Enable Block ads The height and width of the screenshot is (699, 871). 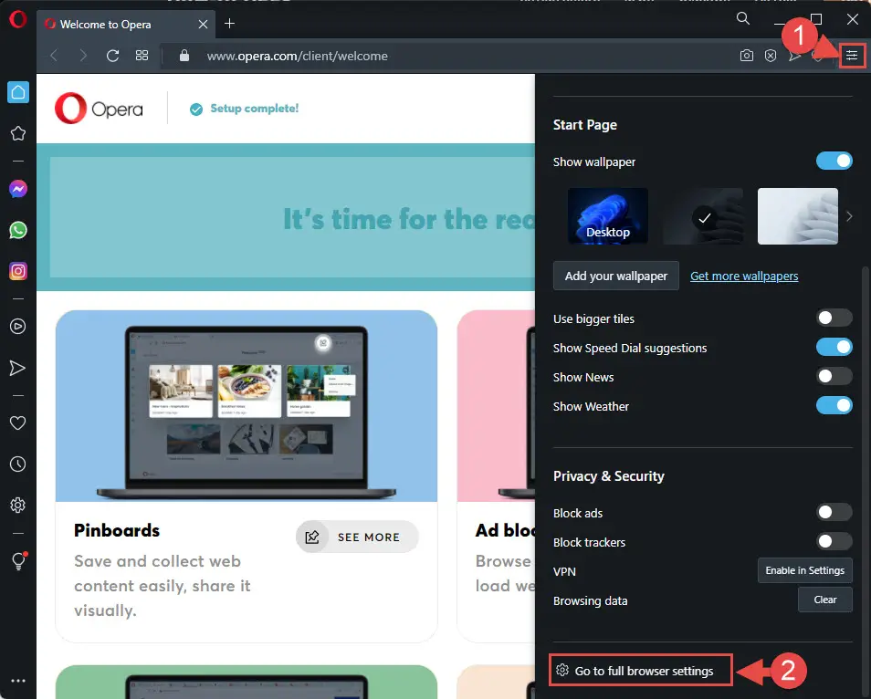[x=834, y=512]
